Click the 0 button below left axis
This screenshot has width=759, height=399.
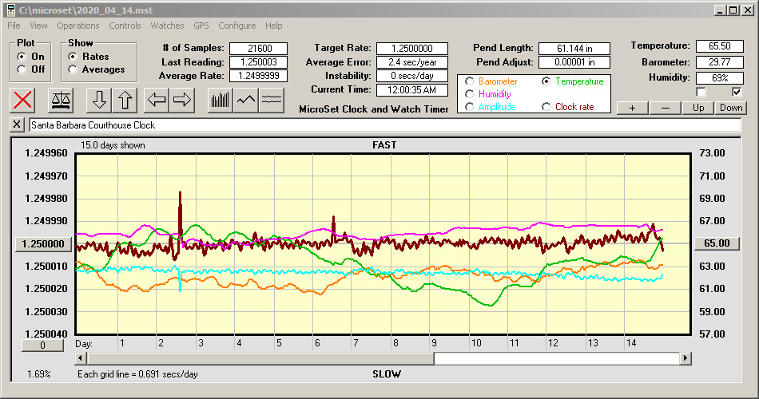click(42, 346)
